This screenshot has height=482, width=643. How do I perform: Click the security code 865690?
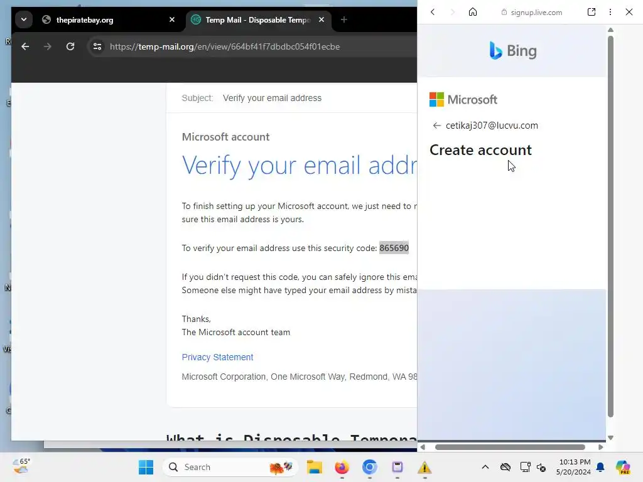(x=394, y=248)
